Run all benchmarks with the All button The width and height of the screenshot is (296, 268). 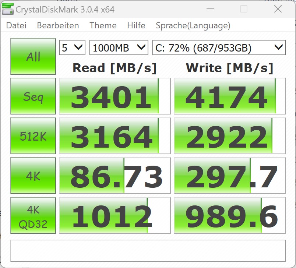(33, 56)
